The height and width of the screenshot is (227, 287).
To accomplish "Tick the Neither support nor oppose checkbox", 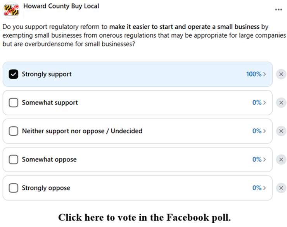I will point(14,131).
